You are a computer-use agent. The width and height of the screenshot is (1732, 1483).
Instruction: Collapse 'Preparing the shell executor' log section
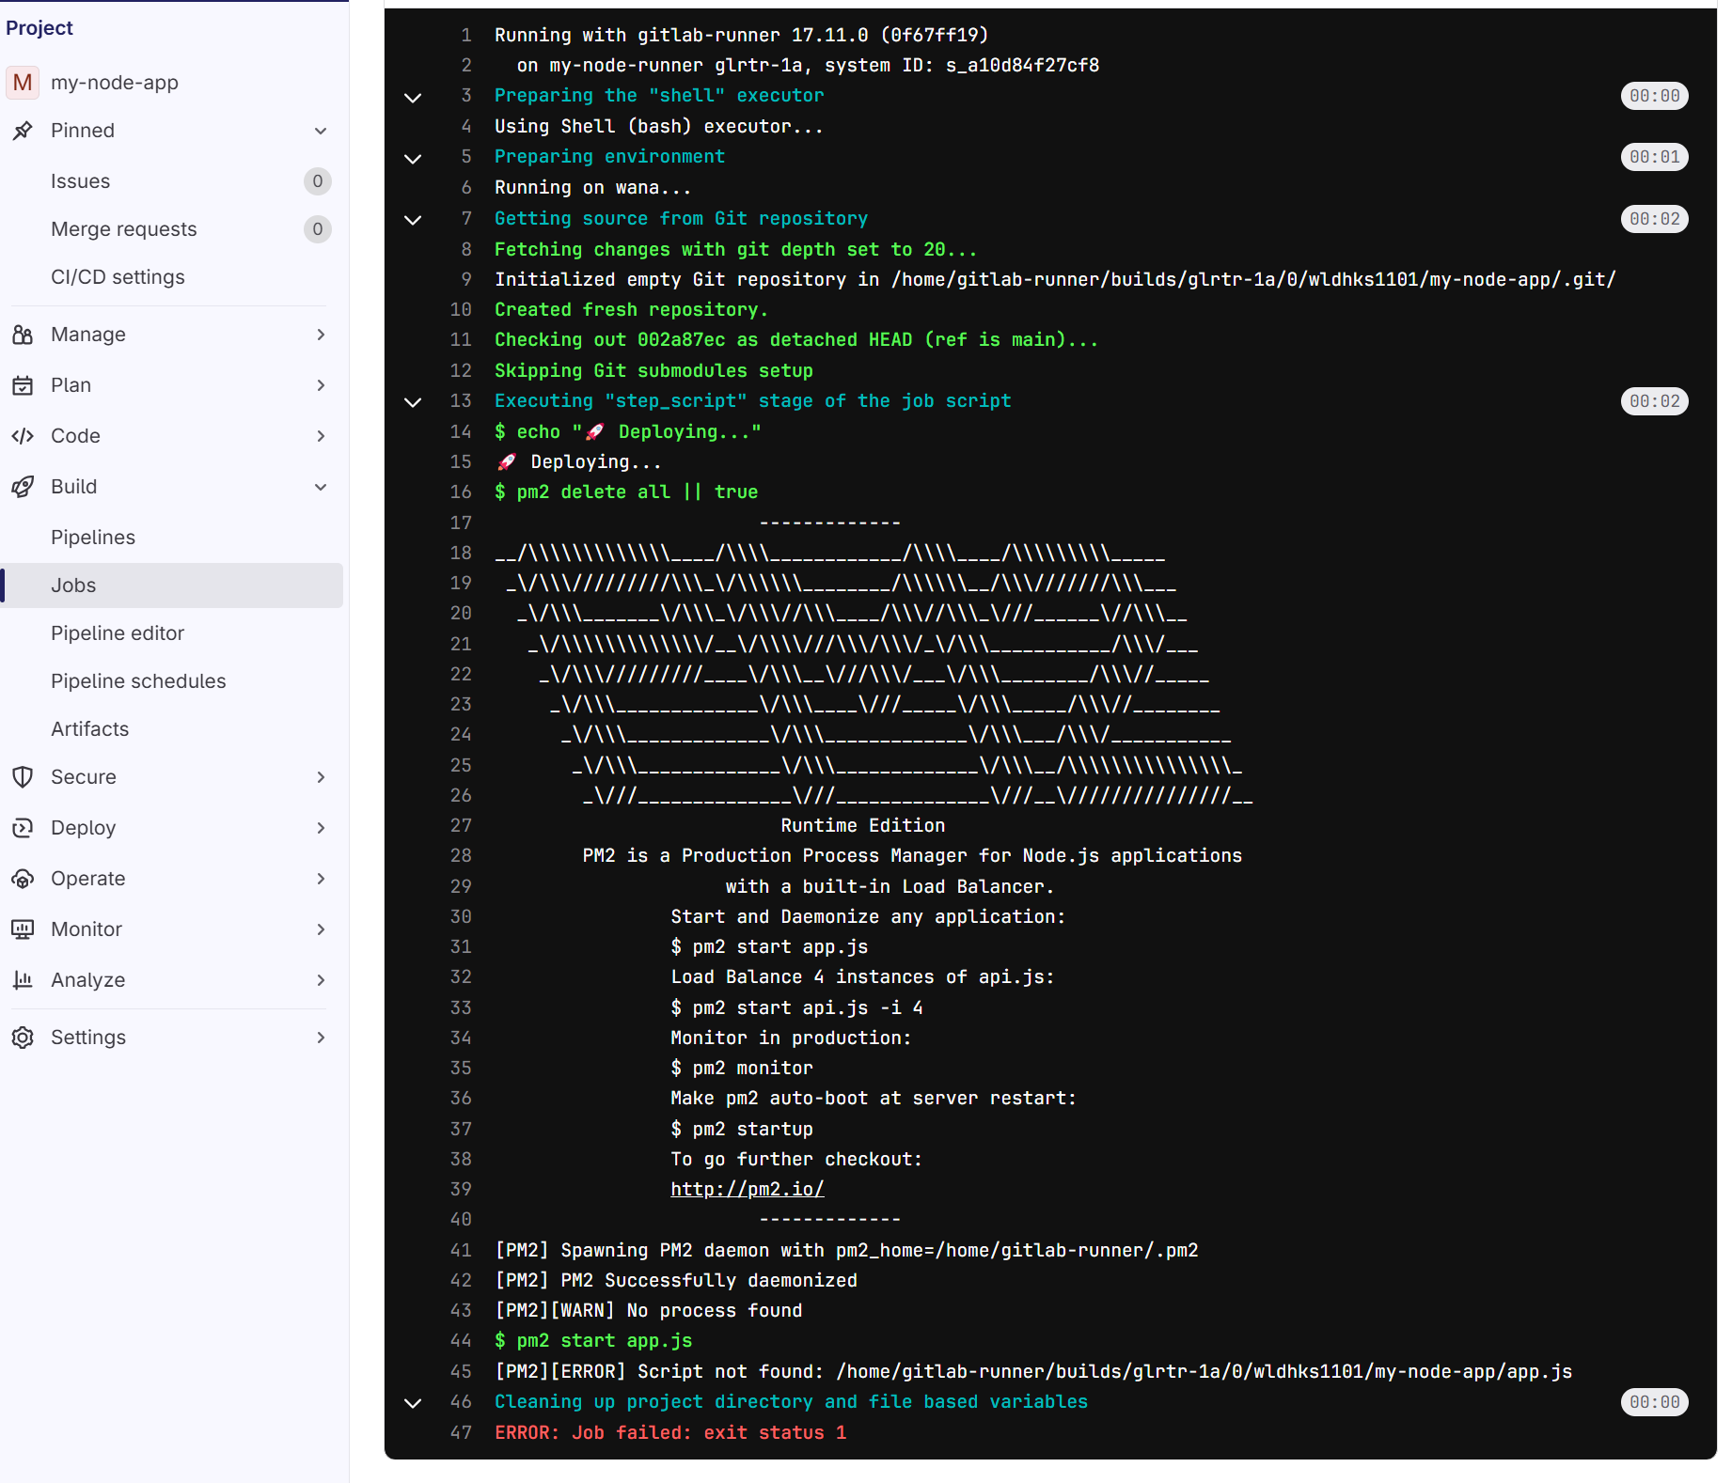(413, 97)
